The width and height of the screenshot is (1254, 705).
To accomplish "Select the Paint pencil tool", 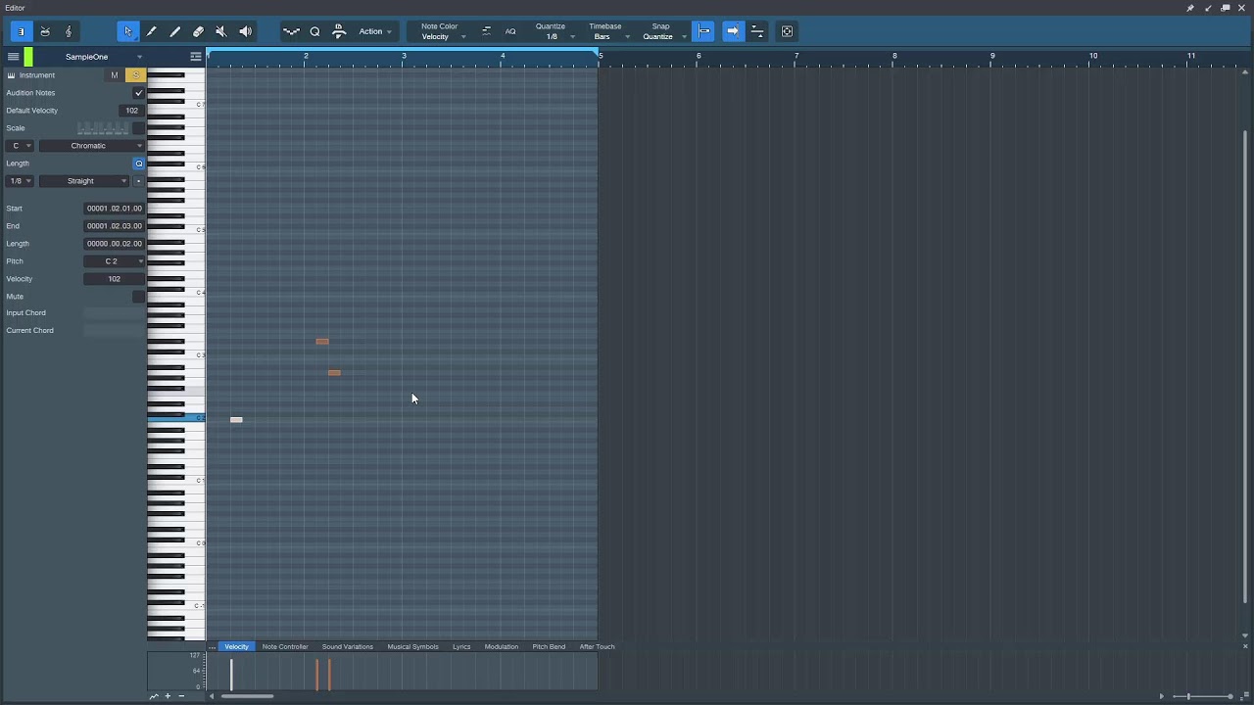I will click(x=151, y=31).
